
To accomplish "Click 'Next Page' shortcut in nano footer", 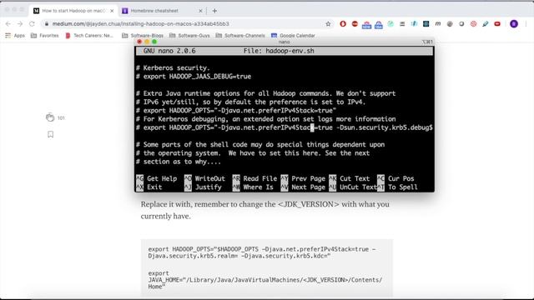I will pyautogui.click(x=303, y=187).
